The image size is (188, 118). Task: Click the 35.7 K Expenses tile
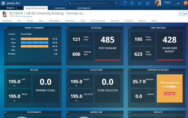143,81
